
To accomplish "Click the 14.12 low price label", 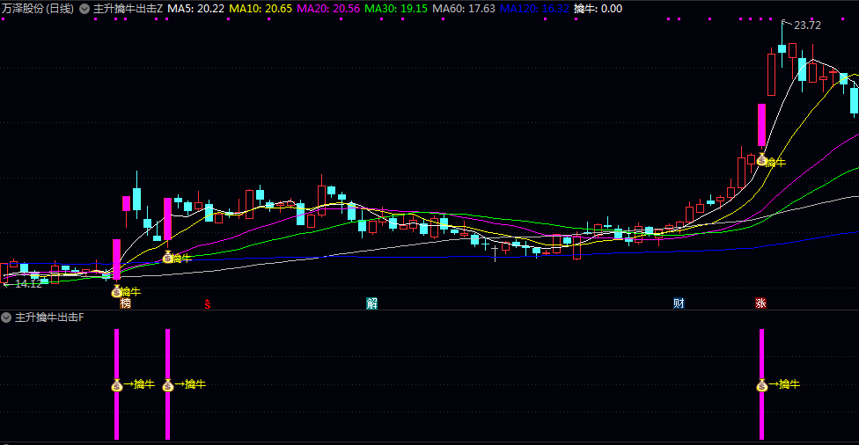I will click(x=28, y=284).
